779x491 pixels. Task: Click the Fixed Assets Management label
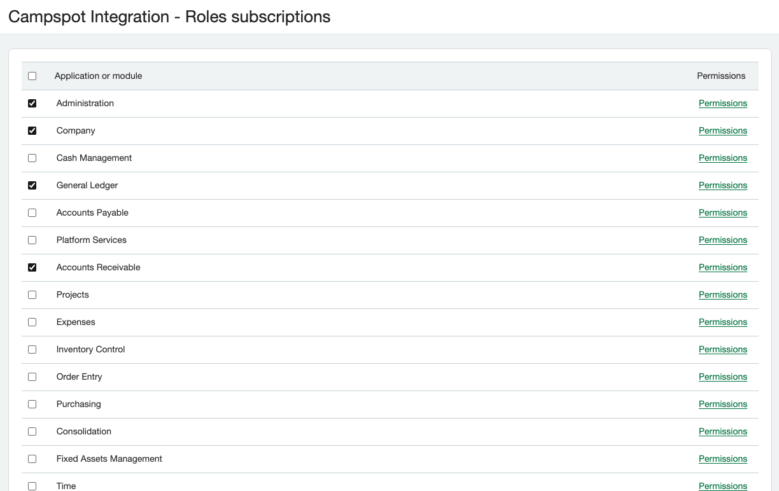pos(109,459)
